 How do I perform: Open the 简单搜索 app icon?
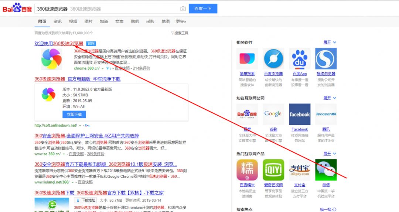pyautogui.click(x=247, y=59)
